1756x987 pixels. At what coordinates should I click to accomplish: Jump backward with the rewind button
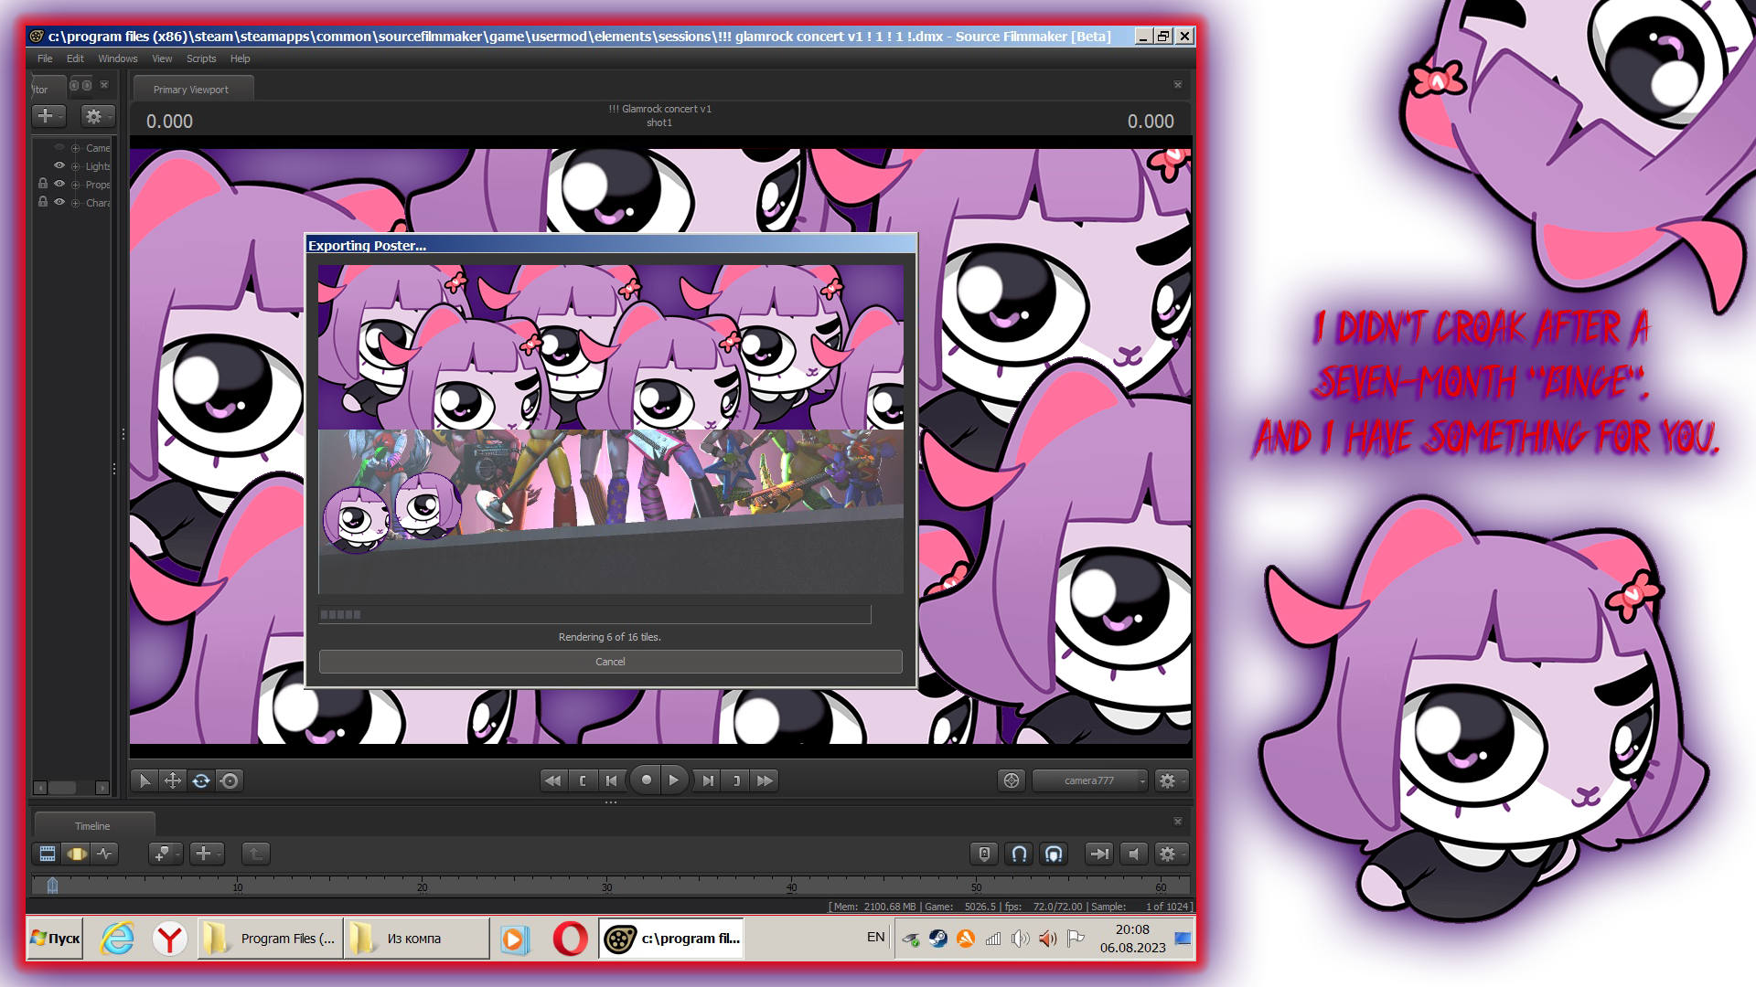pyautogui.click(x=552, y=780)
